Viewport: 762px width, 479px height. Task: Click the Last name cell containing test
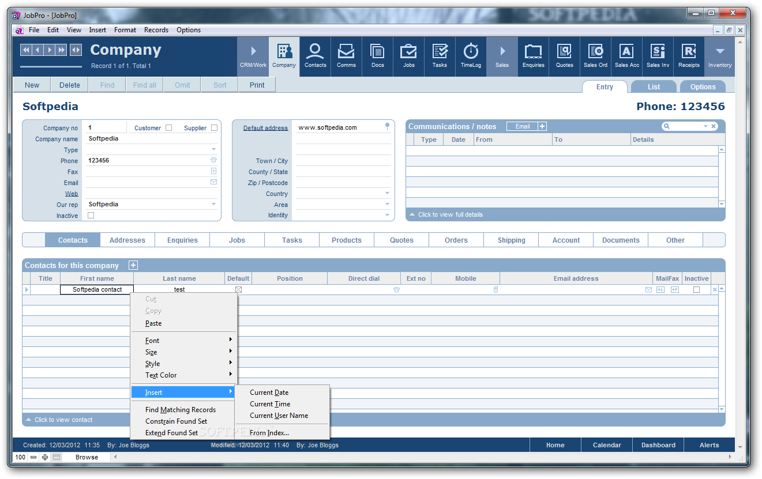coord(179,290)
